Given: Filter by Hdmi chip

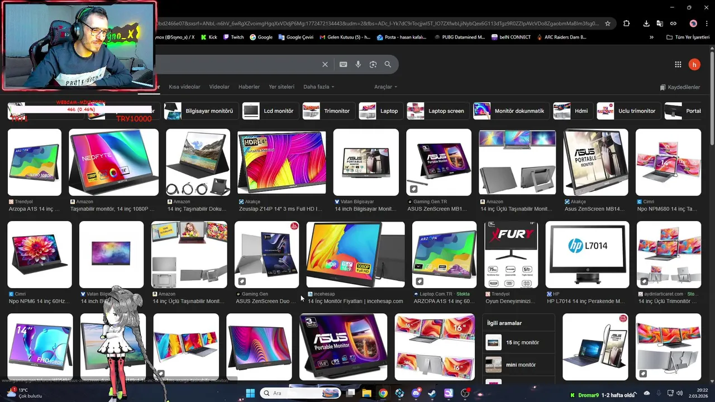Looking at the screenshot, I should point(573,111).
